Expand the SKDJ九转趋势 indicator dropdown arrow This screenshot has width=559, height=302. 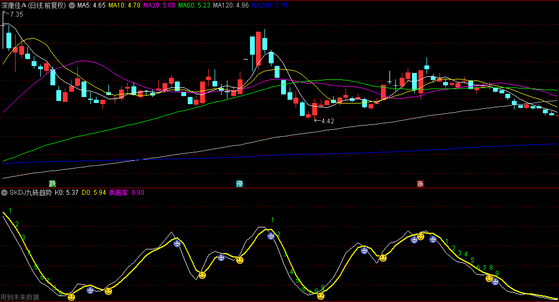coord(4,193)
